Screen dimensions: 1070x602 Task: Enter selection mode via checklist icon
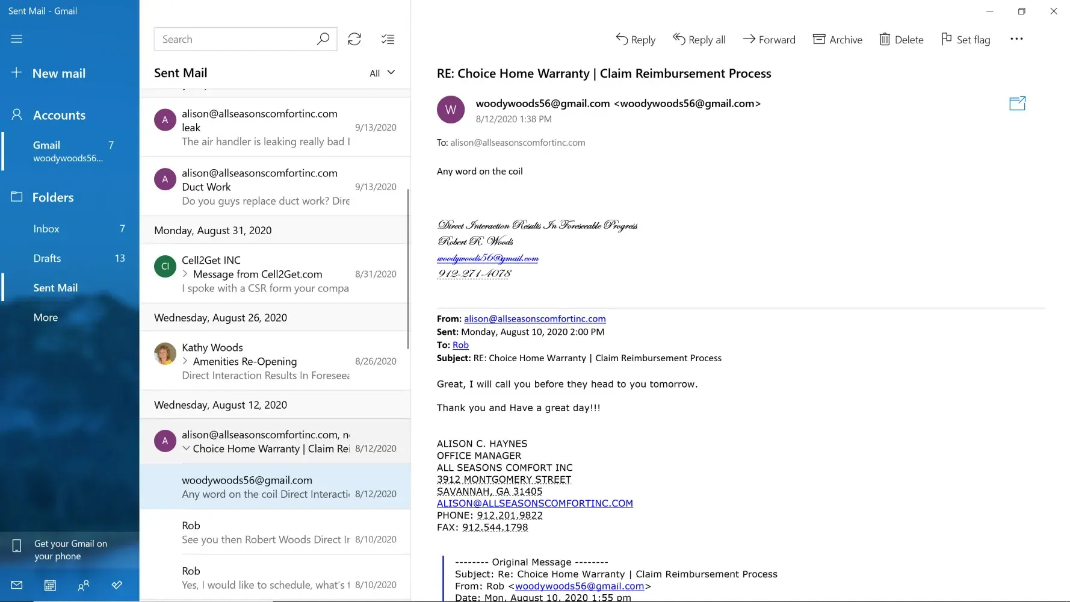pos(388,39)
